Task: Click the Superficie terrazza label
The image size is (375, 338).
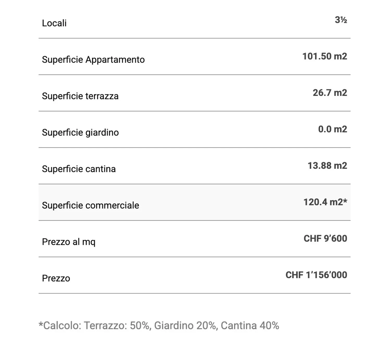Action: click(80, 96)
